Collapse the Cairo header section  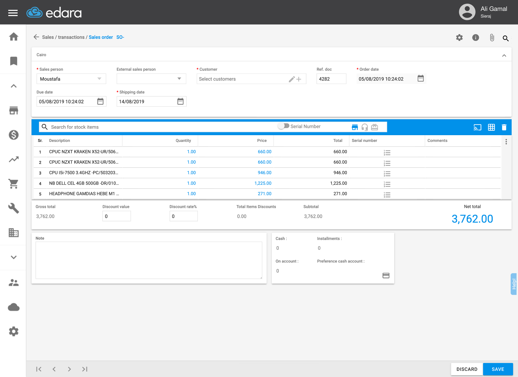click(x=504, y=55)
